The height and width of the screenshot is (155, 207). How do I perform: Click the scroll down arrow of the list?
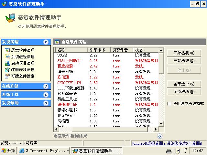pyautogui.click(x=161, y=124)
